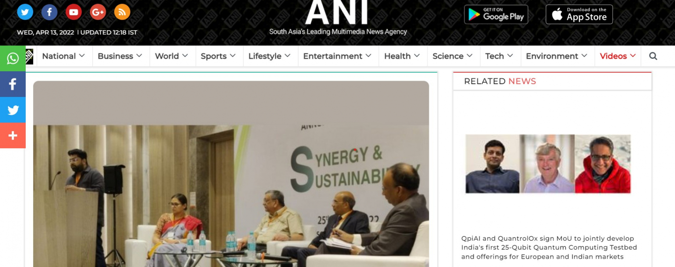Share via Facebook sidebar button
Image resolution: width=675 pixels, height=267 pixels.
point(13,84)
